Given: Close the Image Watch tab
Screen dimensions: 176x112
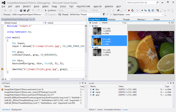Looking at the screenshot, I should coord(106,20).
